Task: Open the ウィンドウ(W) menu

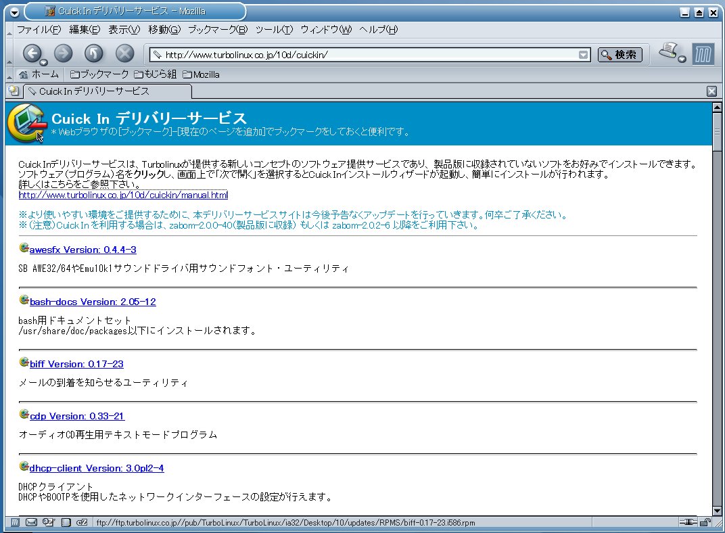Action: [x=326, y=30]
